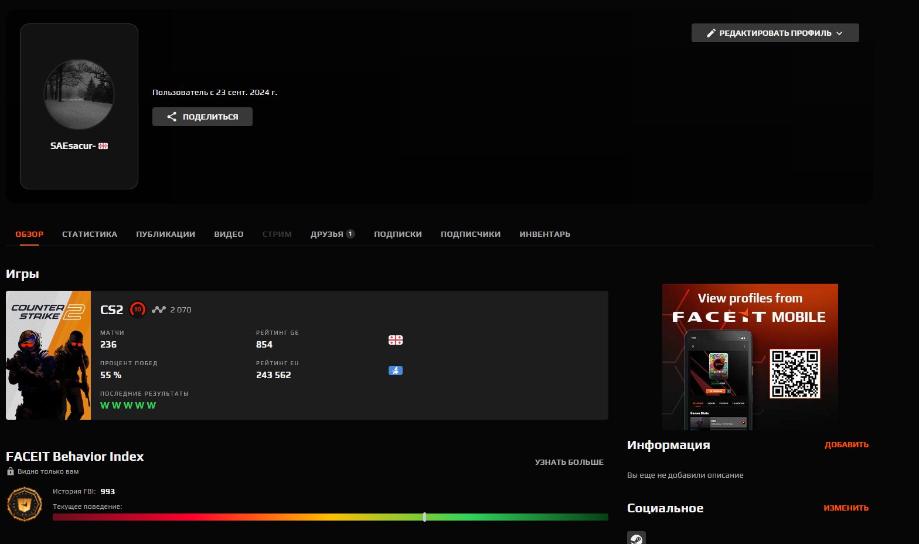Click the round profile avatar image
The height and width of the screenshot is (544, 919).
point(79,94)
